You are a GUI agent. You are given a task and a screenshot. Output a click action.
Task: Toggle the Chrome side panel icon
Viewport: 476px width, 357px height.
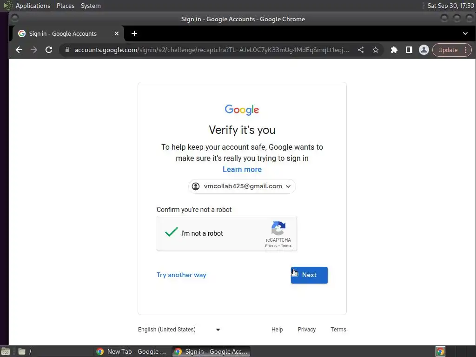[x=409, y=50]
